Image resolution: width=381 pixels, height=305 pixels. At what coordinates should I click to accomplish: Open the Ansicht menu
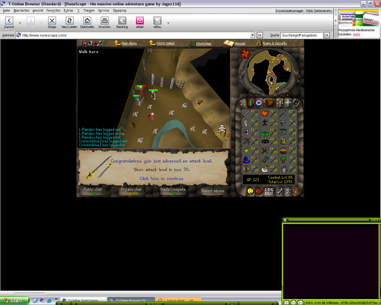pos(38,11)
